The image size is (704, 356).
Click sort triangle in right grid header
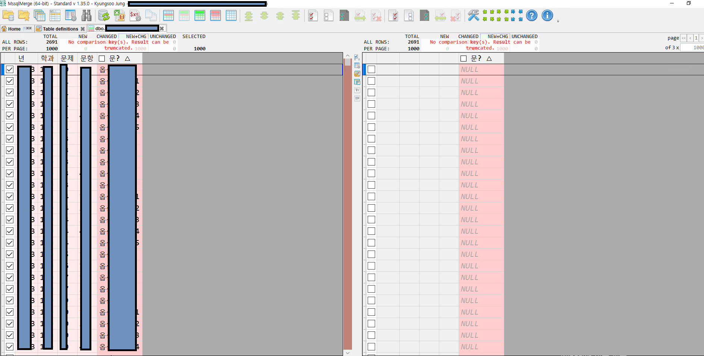click(x=489, y=59)
